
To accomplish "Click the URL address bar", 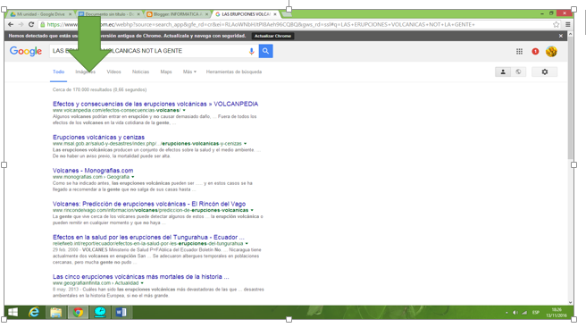I will click(x=296, y=25).
